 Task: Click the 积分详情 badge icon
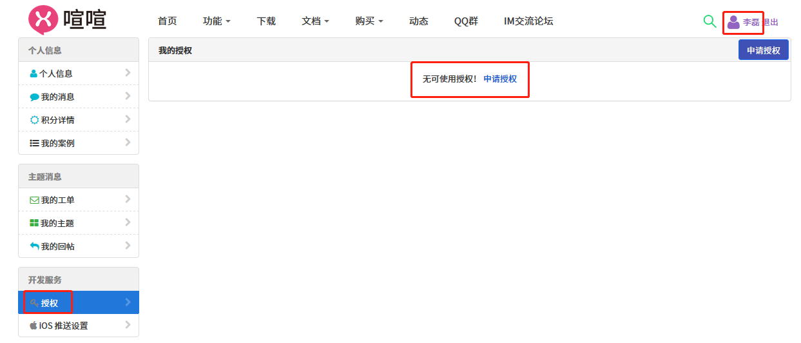[x=34, y=120]
